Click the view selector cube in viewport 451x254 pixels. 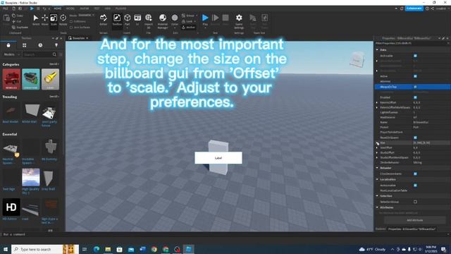[357, 60]
